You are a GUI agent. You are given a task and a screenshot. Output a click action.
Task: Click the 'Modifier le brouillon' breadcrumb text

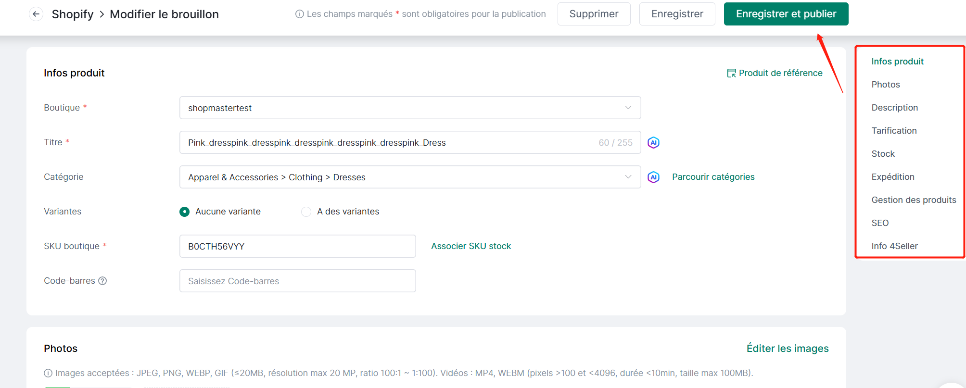click(x=164, y=14)
